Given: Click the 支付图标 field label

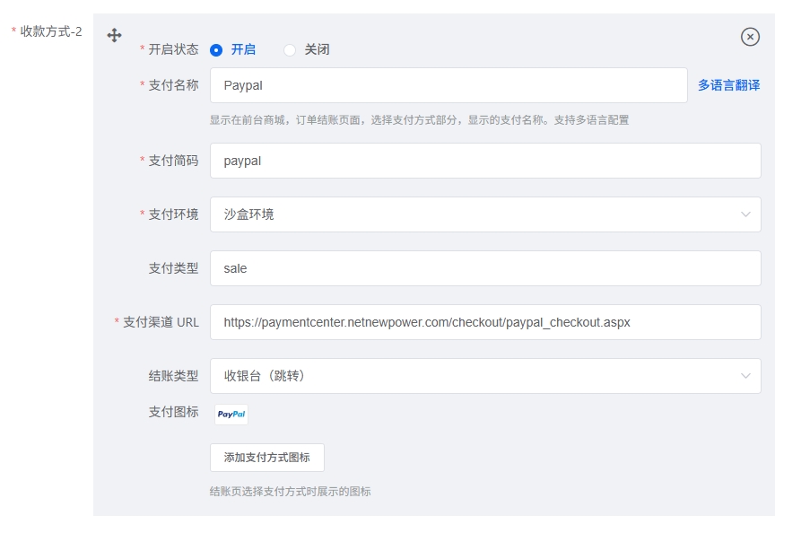Looking at the screenshot, I should (x=173, y=412).
